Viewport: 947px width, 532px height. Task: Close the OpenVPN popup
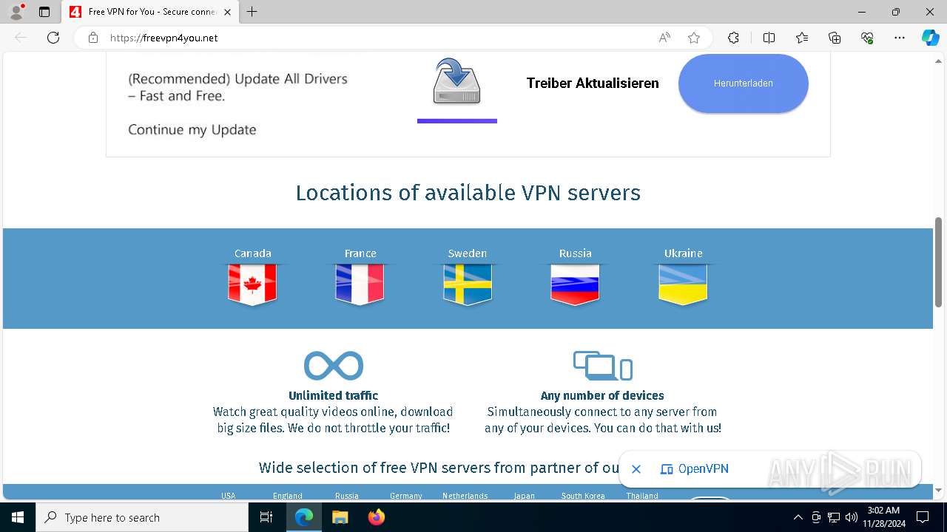[636, 469]
